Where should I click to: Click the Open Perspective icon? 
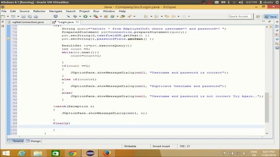[258, 17]
